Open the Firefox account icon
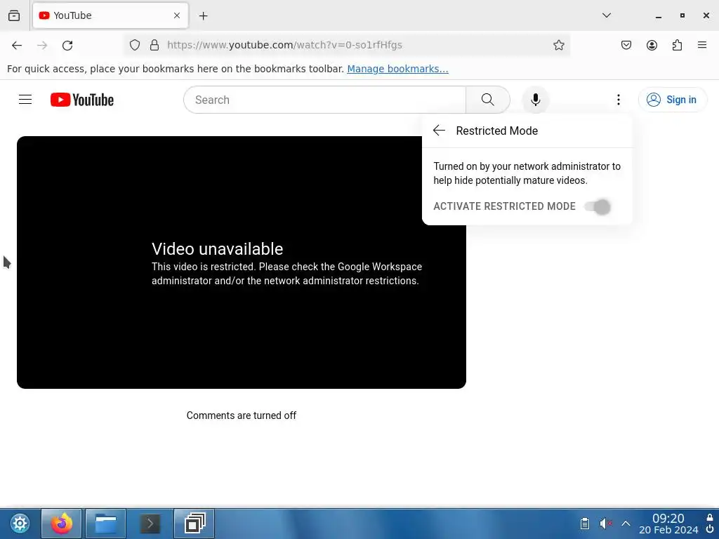The height and width of the screenshot is (539, 719). [x=652, y=45]
